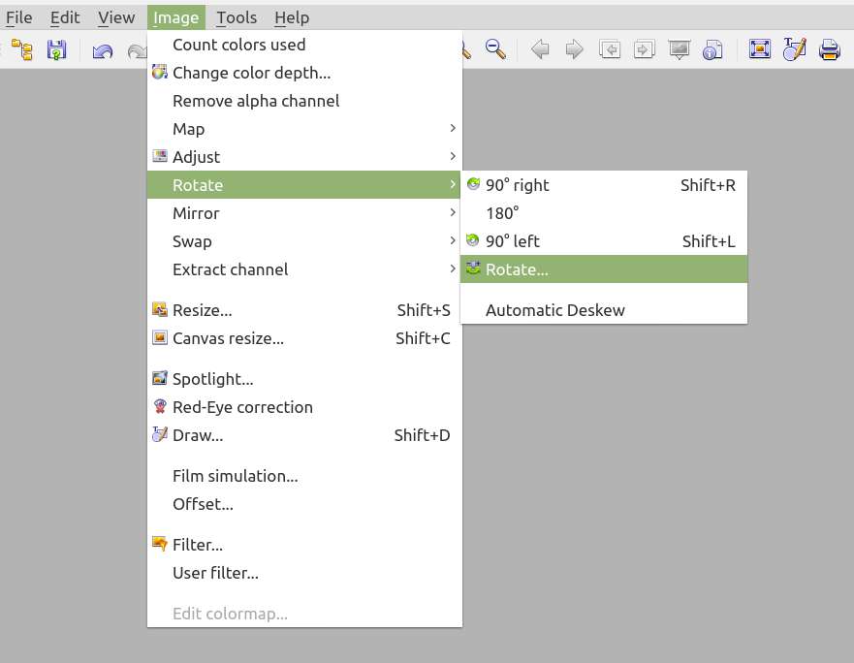
Task: Click the Mirror menu label
Action: (196, 213)
